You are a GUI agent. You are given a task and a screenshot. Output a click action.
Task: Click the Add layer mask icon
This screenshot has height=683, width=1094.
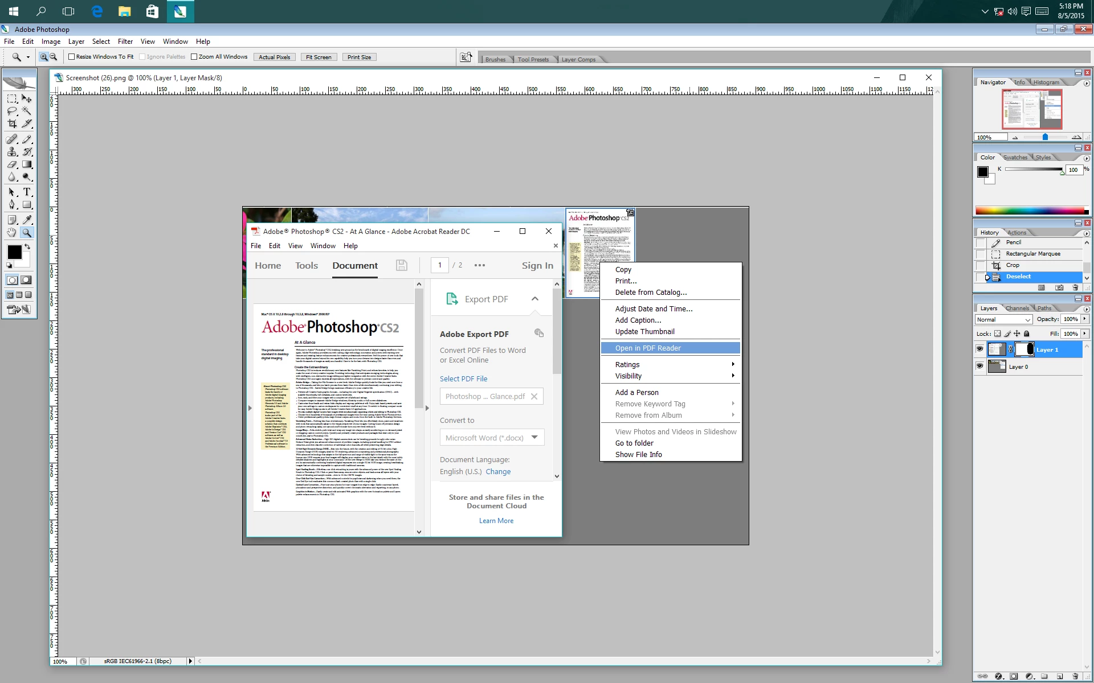click(1014, 676)
